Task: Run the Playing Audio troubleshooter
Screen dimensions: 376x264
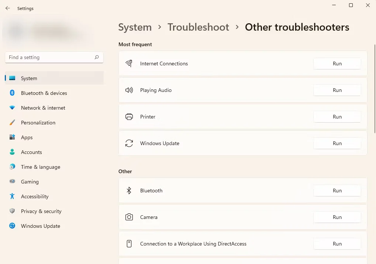Action: click(x=337, y=90)
